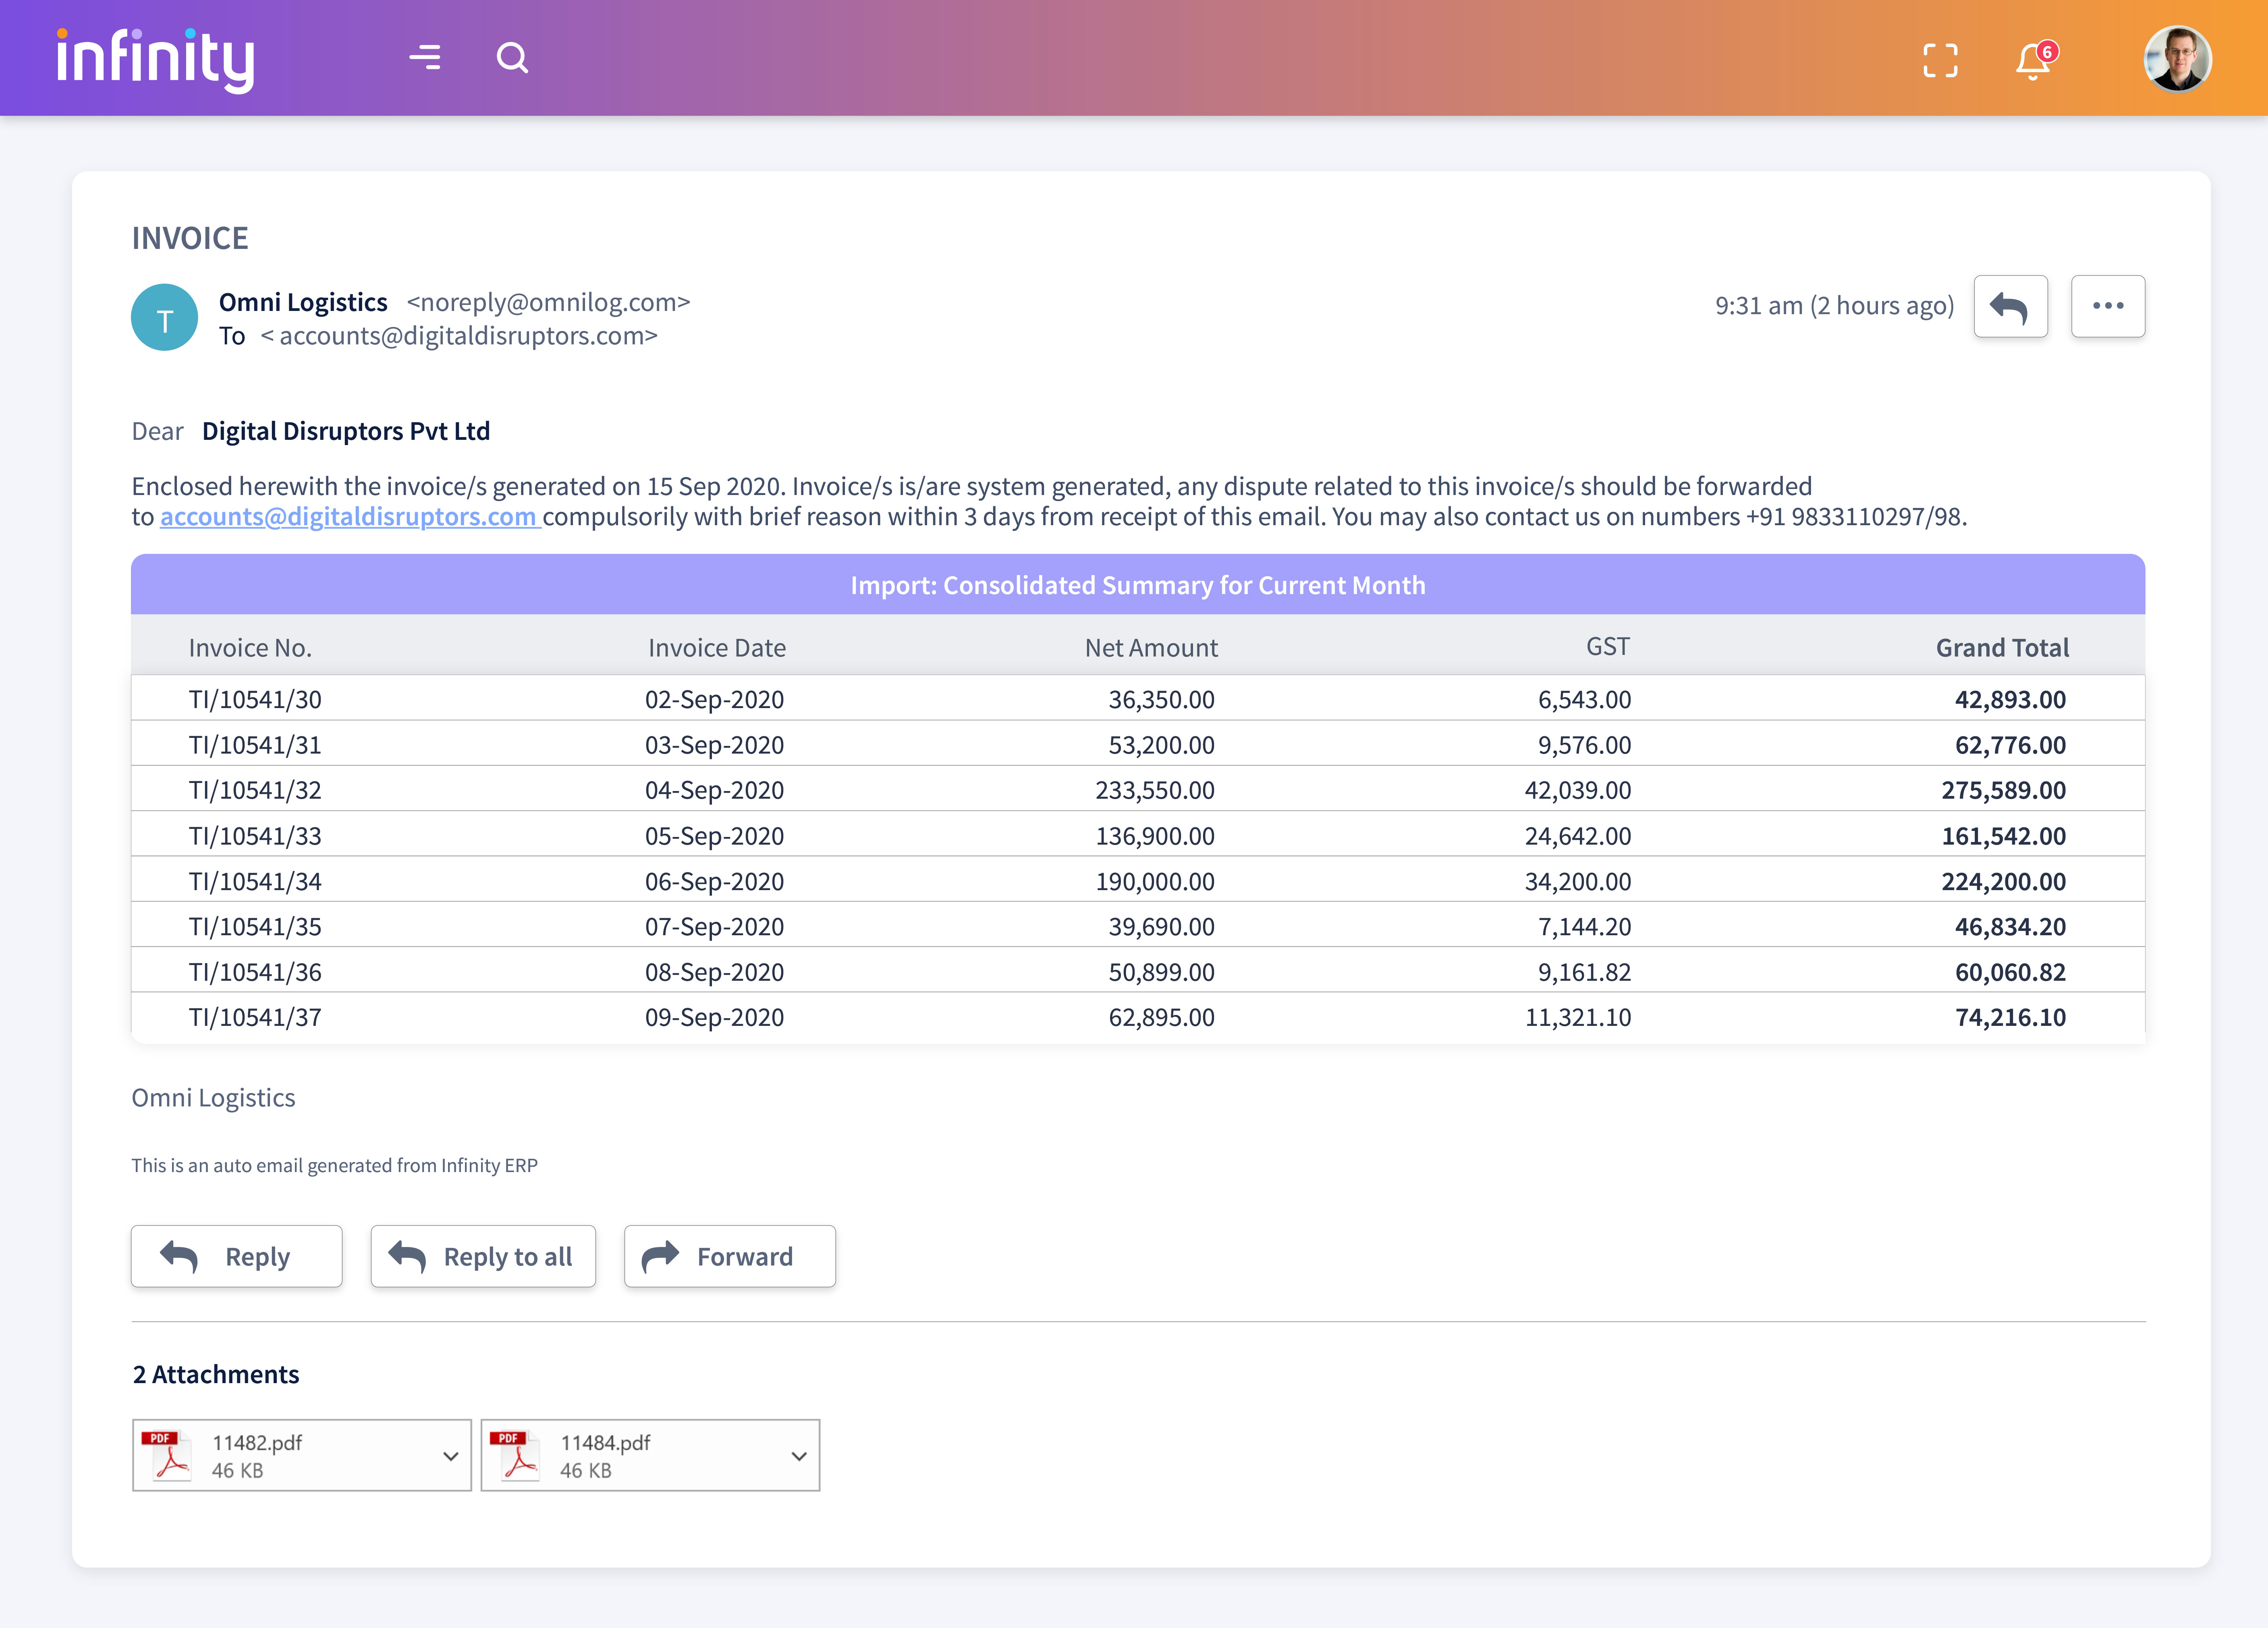Click net amount 53,200.00
2268x1628 pixels.
[1161, 745]
